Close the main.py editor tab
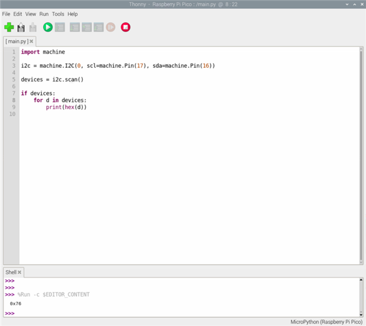This screenshot has height=326, width=366. pyautogui.click(x=31, y=42)
